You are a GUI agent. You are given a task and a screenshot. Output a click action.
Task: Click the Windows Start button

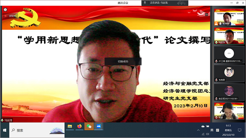[5, 130]
